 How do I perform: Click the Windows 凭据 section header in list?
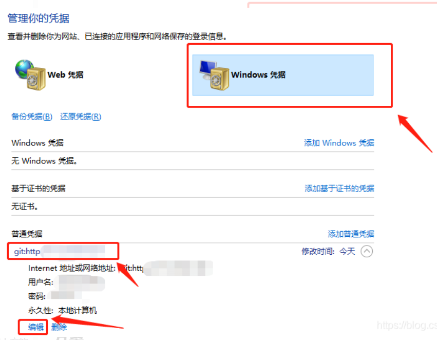37,143
